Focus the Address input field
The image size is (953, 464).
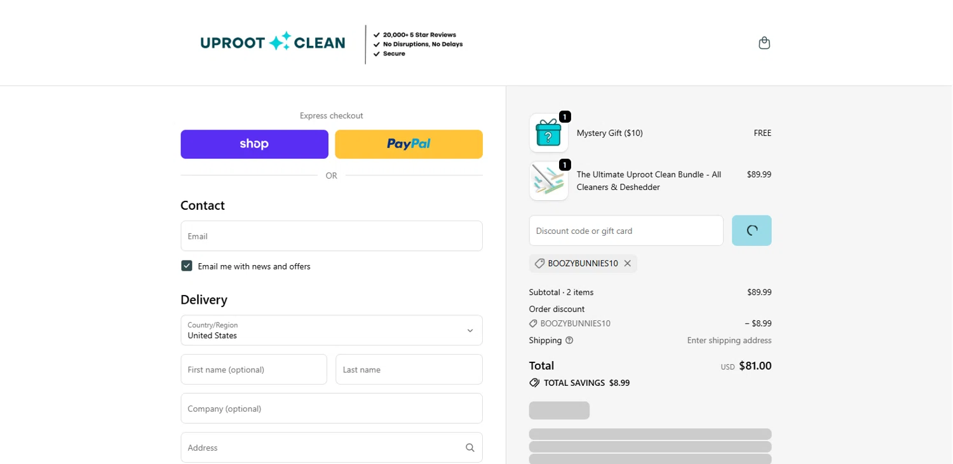(332, 447)
